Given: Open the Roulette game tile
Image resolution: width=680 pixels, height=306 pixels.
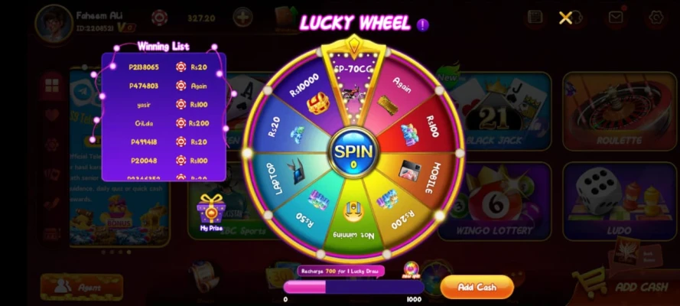Looking at the screenshot, I should click(x=620, y=111).
